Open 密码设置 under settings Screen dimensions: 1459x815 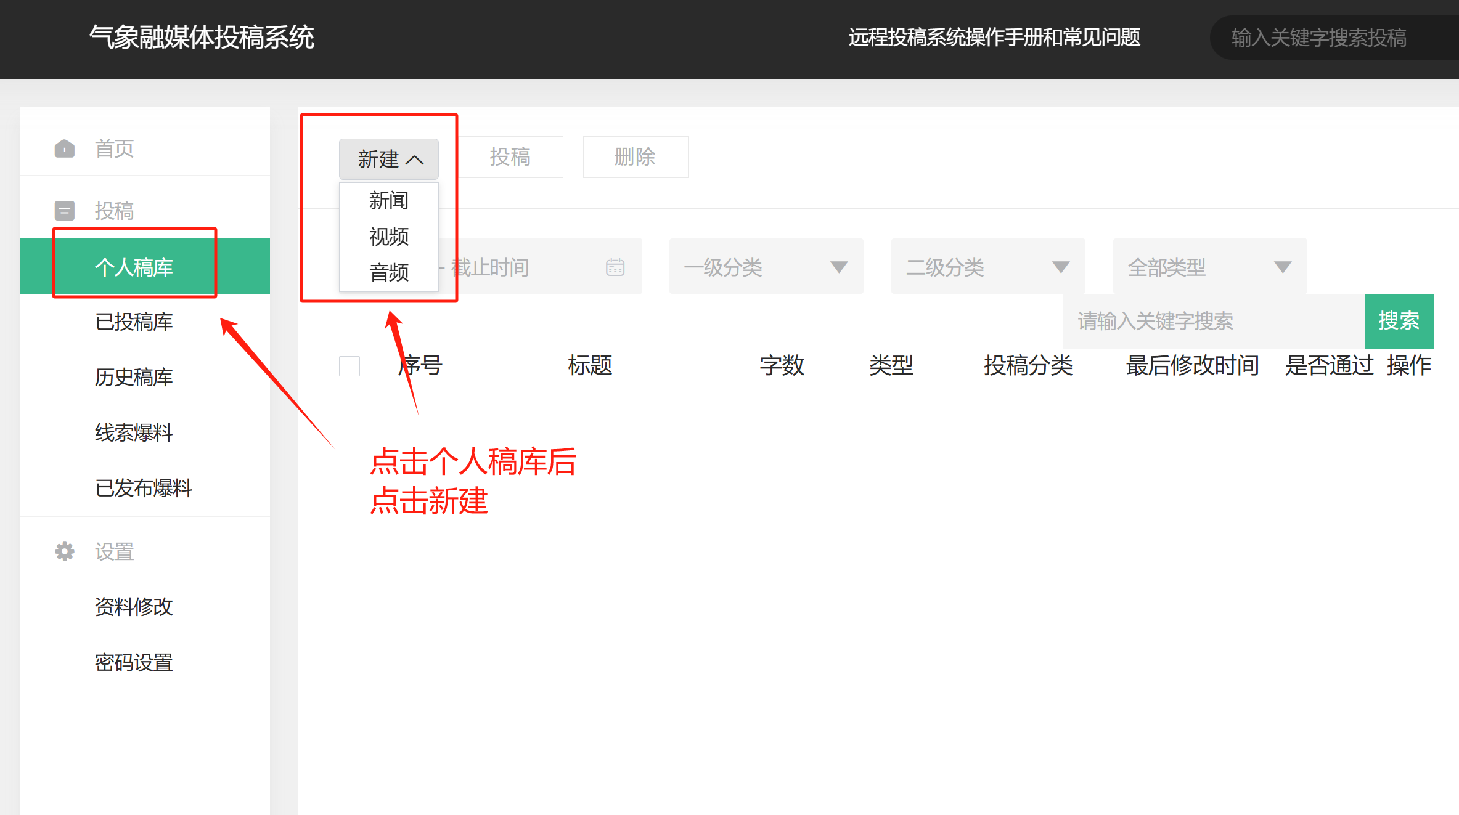(134, 663)
